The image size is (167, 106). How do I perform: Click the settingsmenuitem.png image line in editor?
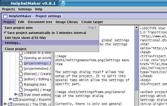coord(92,60)
